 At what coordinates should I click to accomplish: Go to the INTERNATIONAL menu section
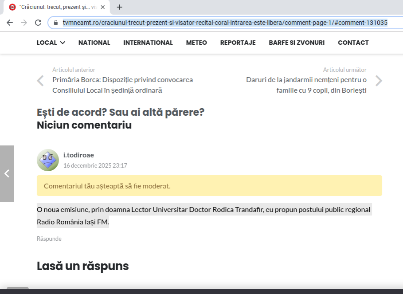[148, 43]
